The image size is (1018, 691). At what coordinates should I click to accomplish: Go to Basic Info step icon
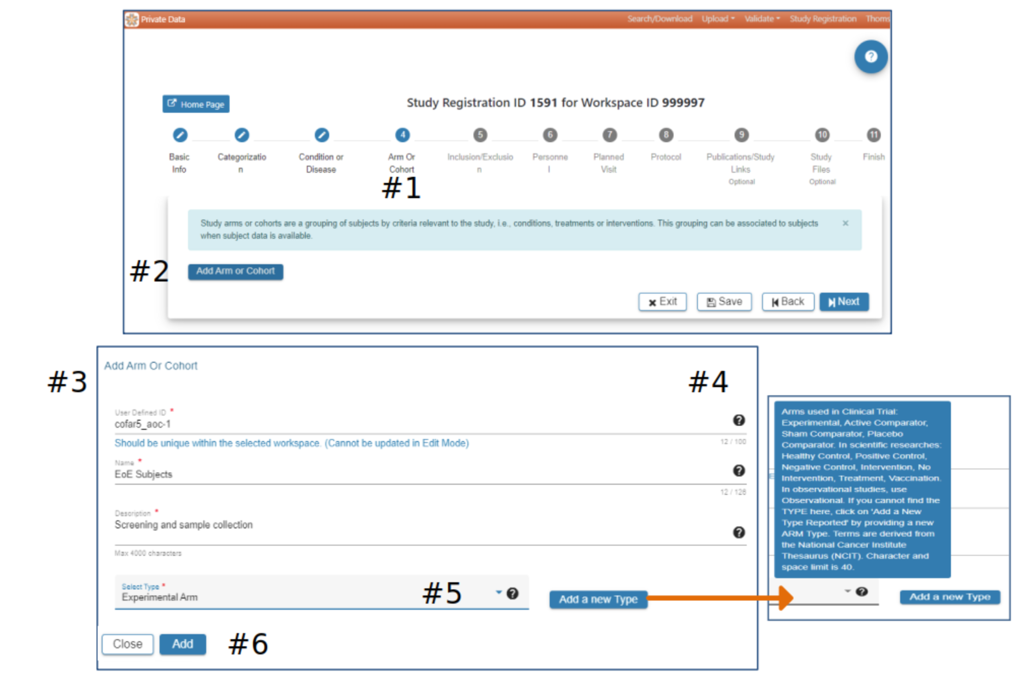(x=180, y=135)
